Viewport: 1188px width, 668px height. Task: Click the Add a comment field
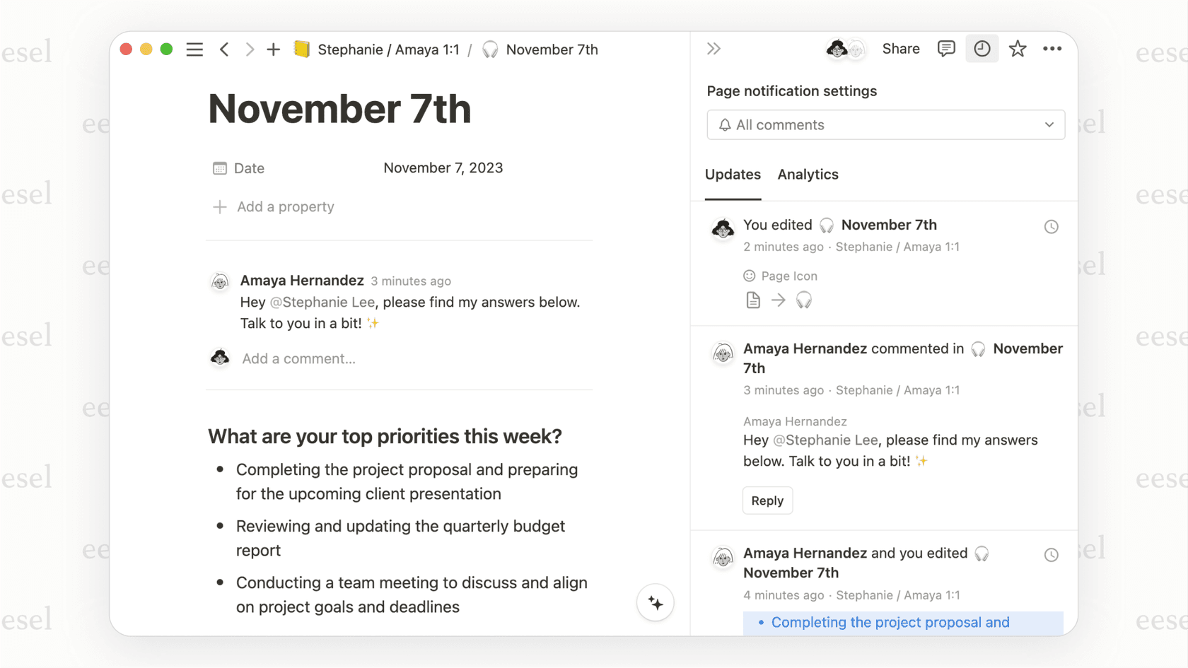pyautogui.click(x=298, y=358)
